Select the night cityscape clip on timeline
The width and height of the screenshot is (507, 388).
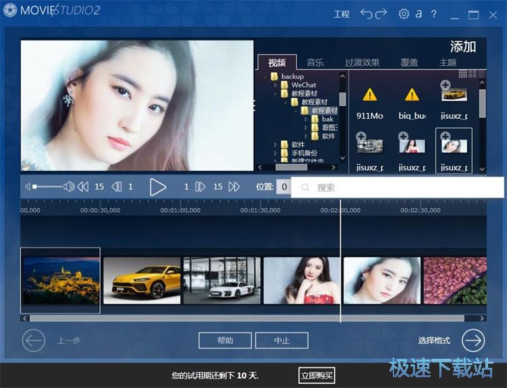tap(60, 281)
